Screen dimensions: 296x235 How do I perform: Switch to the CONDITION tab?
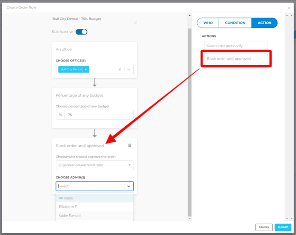point(235,23)
